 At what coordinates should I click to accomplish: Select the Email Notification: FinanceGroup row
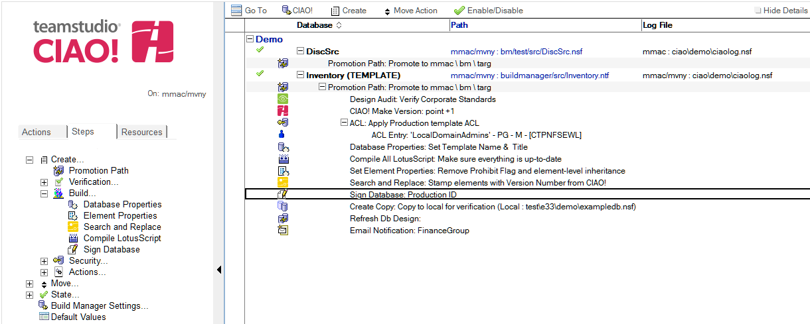[x=409, y=231]
